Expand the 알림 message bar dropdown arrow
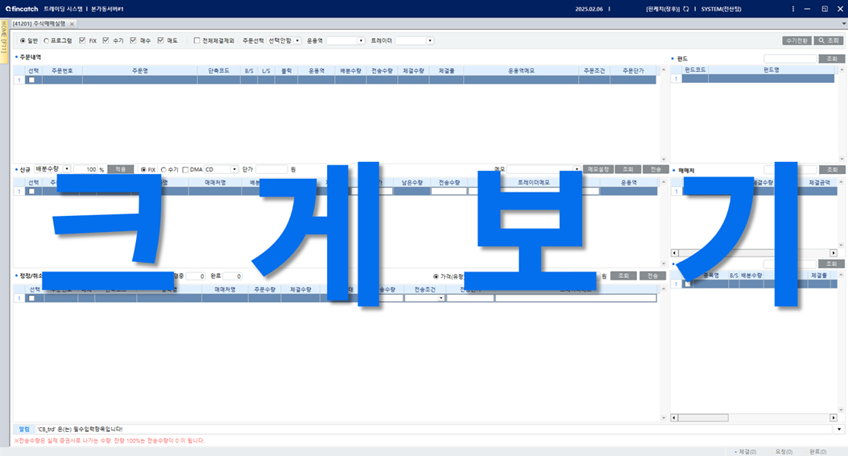 click(x=839, y=429)
